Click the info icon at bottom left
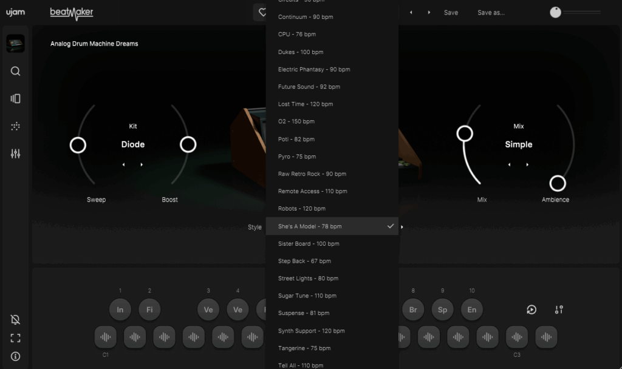The height and width of the screenshot is (369, 622). click(16, 356)
